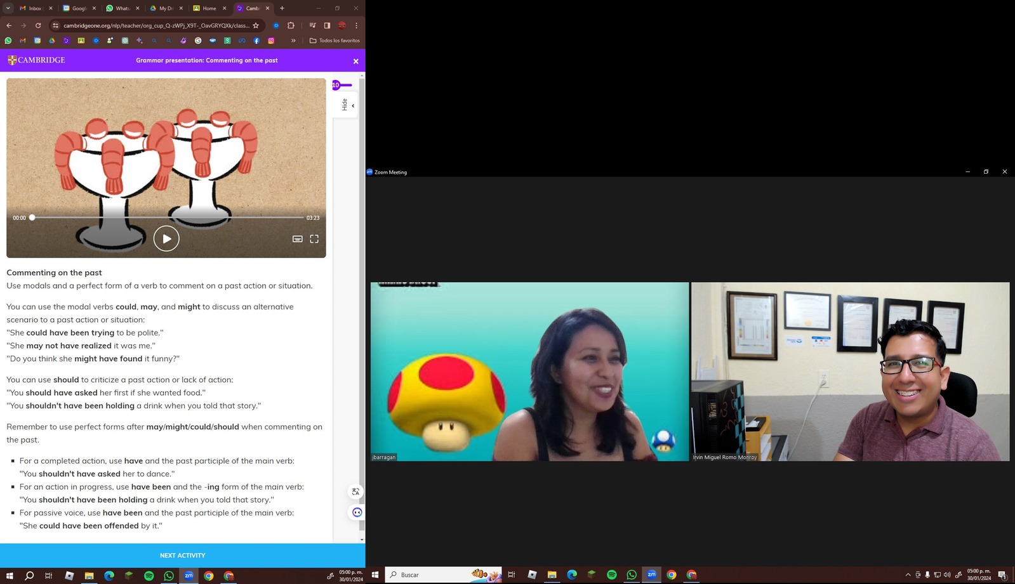Open a new Chrome tab
1015x584 pixels.
[282, 8]
